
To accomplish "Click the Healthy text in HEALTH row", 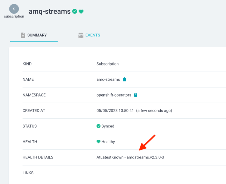I will coord(108,142).
